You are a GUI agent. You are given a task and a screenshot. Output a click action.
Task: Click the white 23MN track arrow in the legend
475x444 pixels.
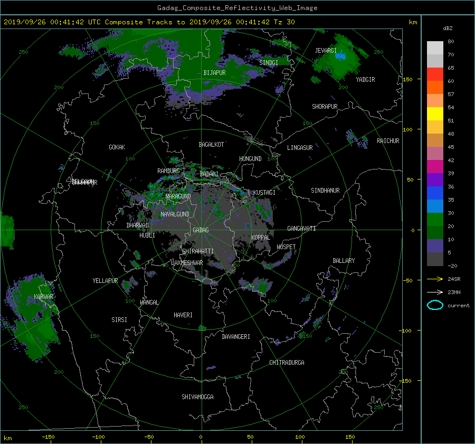pyautogui.click(x=435, y=292)
